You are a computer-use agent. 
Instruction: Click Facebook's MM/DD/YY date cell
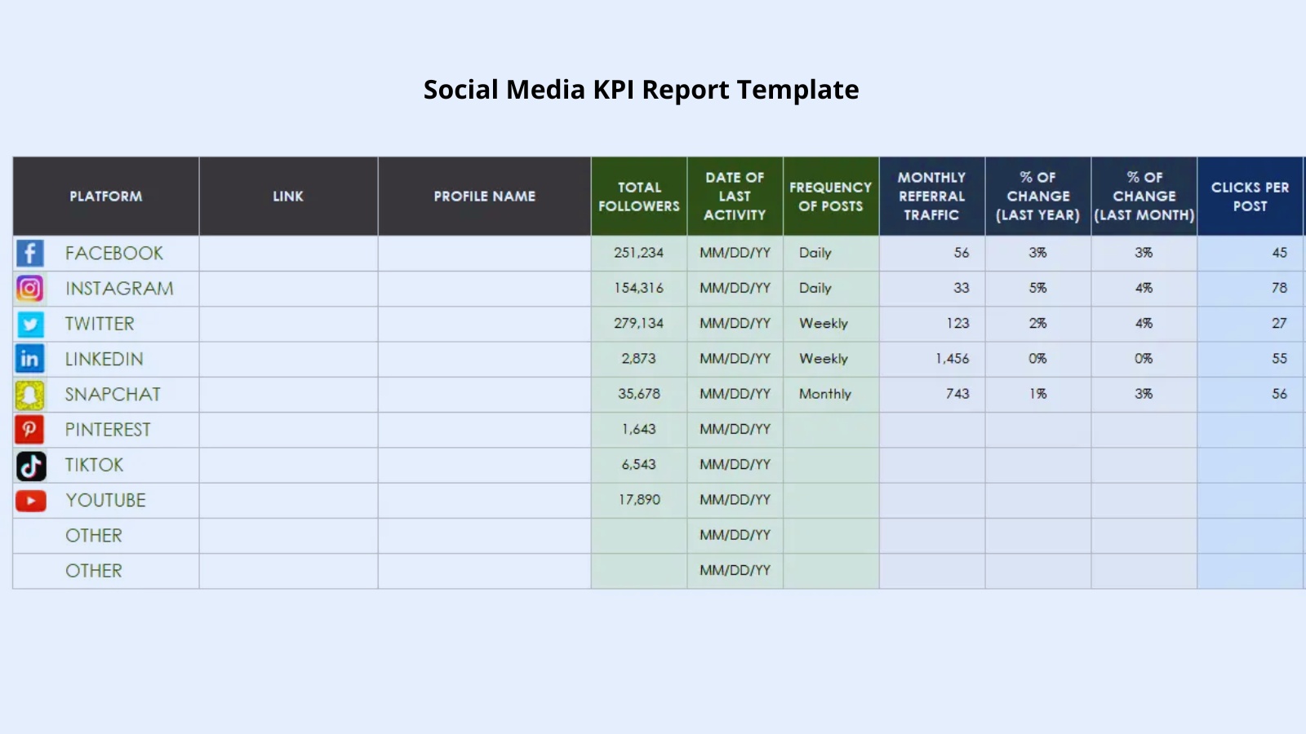tap(735, 254)
